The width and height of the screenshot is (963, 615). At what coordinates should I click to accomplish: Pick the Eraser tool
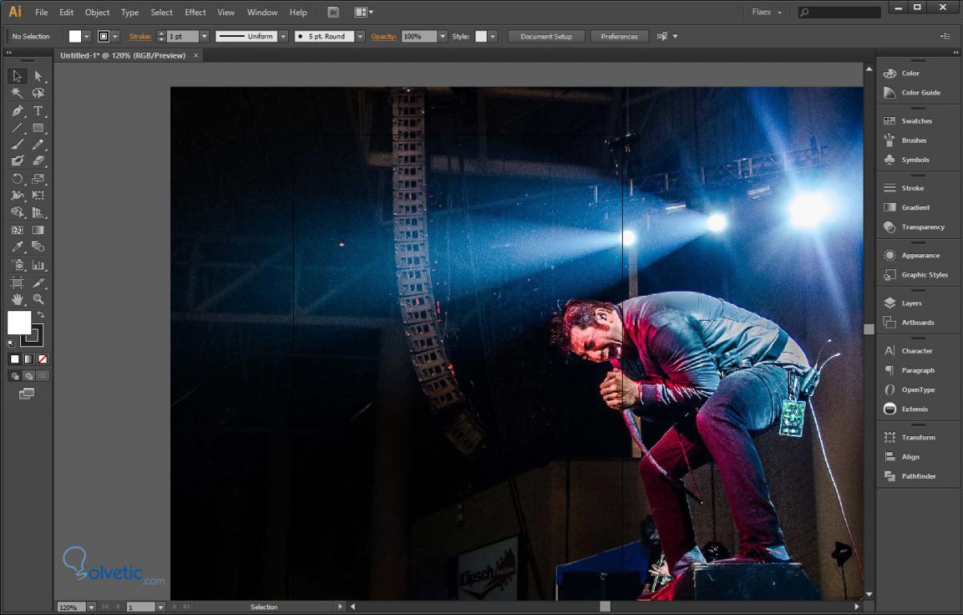(38, 161)
